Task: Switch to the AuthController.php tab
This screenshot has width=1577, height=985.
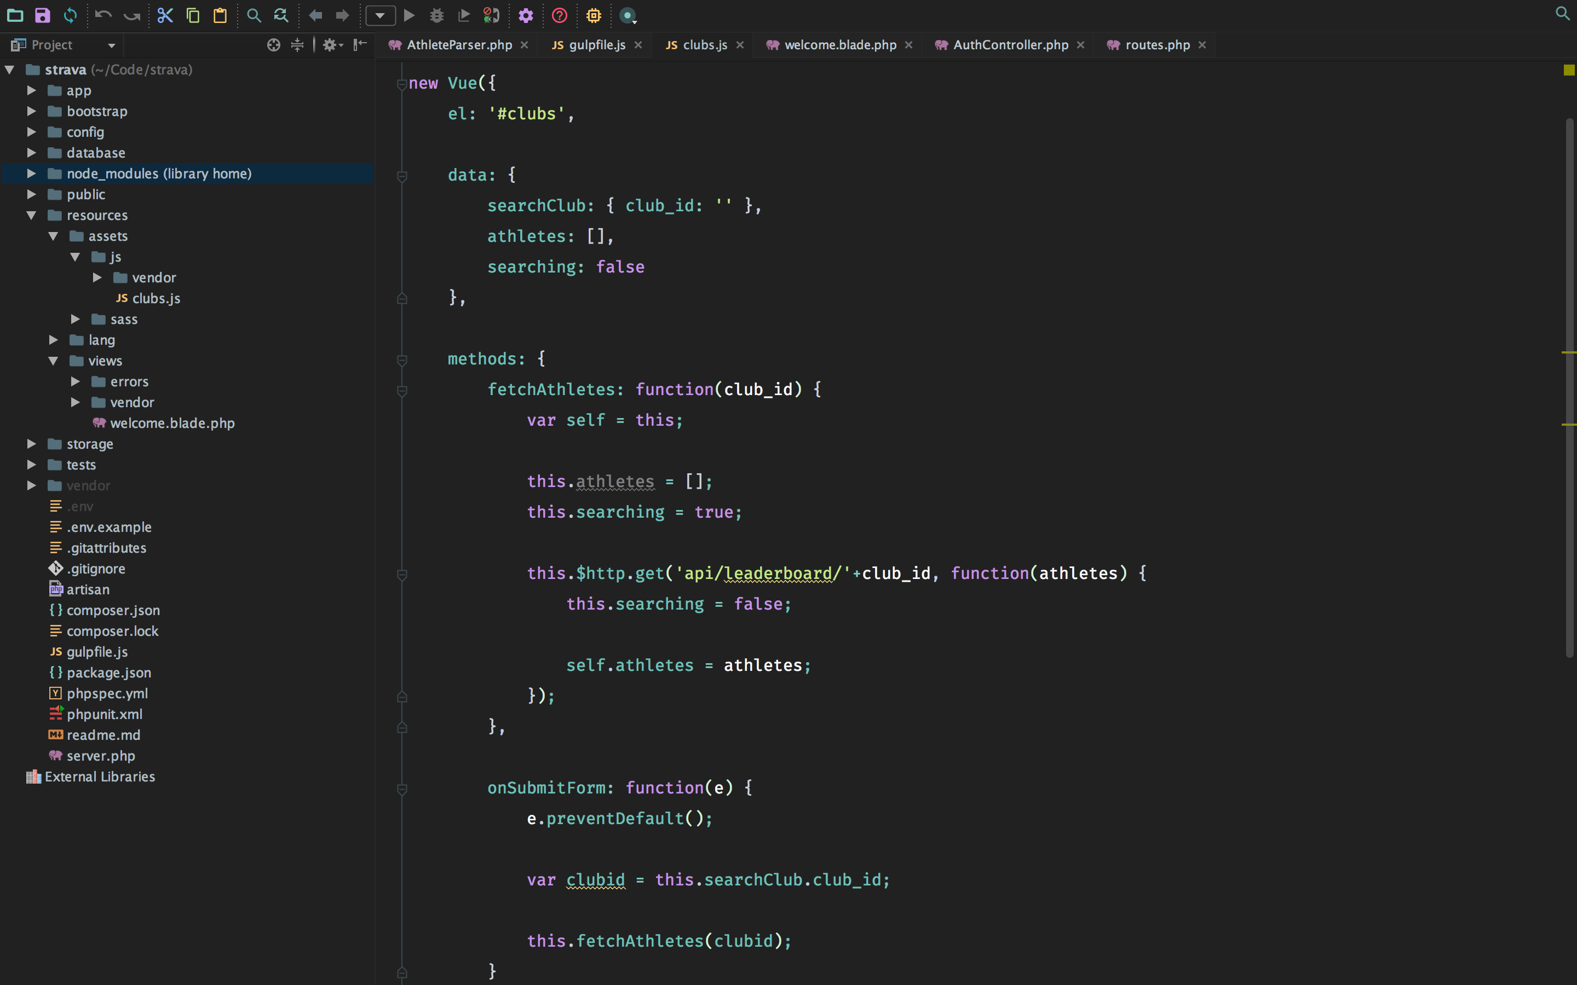Action: point(1010,44)
